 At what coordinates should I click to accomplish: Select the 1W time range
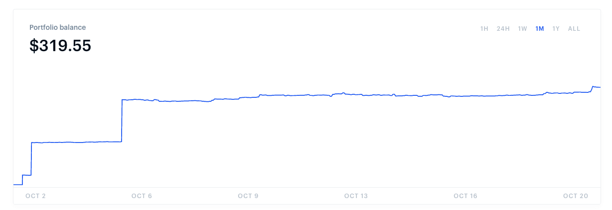pos(522,29)
